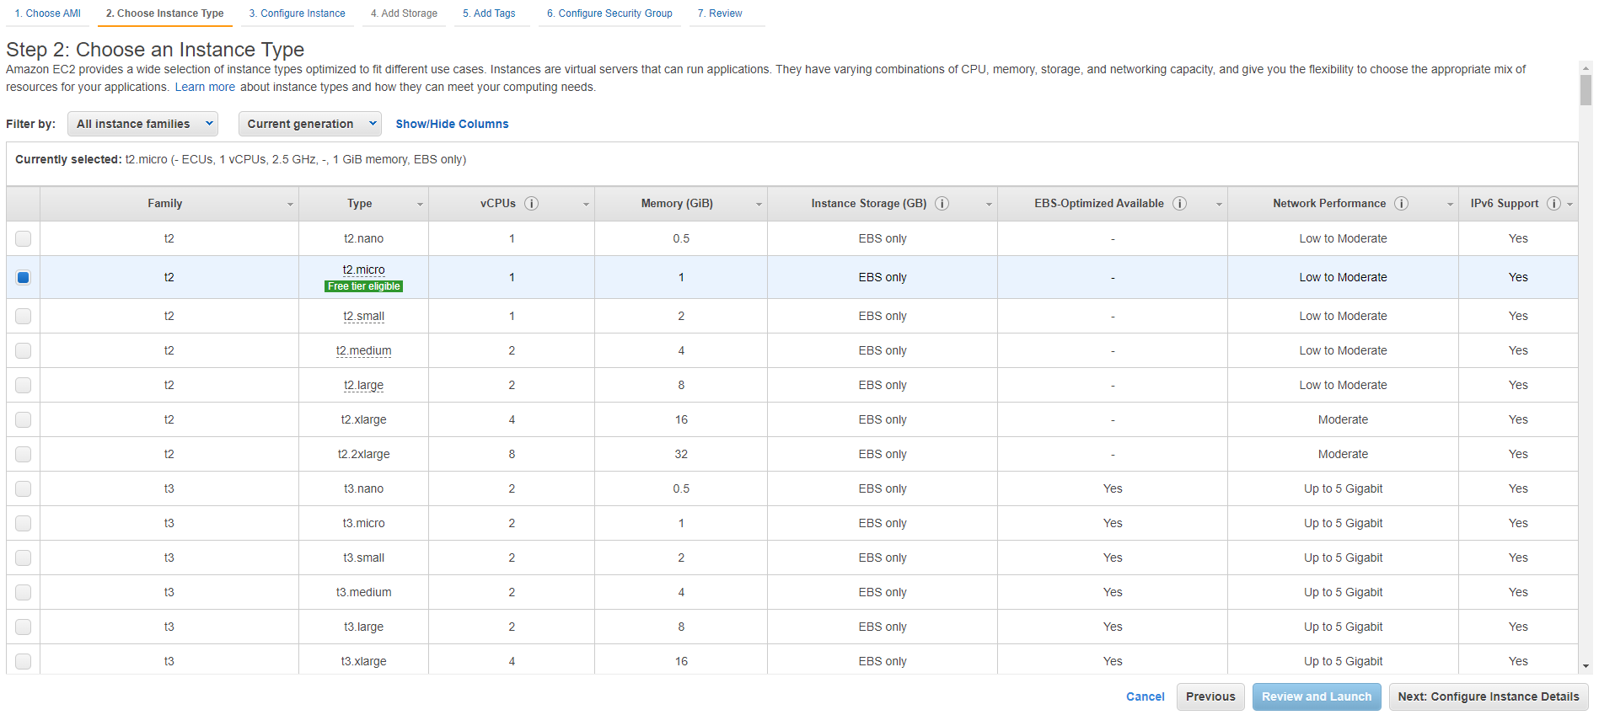Toggle the t2.micro instance checkbox
The height and width of the screenshot is (715, 1599).
(23, 277)
